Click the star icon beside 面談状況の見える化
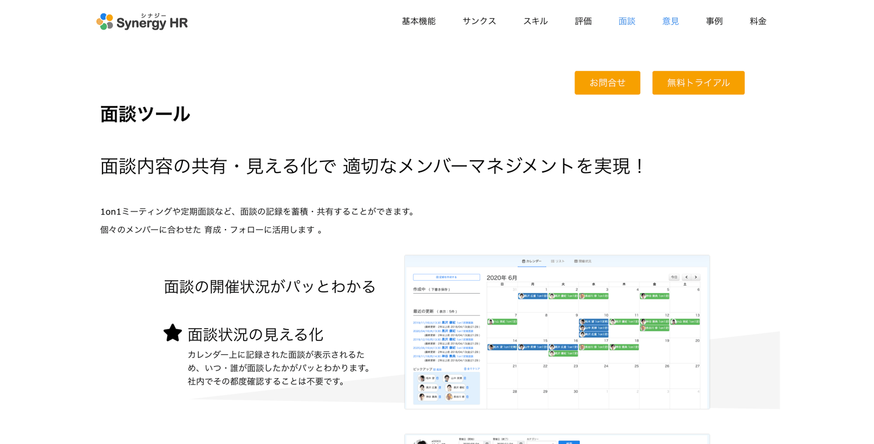The image size is (874, 444). [x=172, y=333]
